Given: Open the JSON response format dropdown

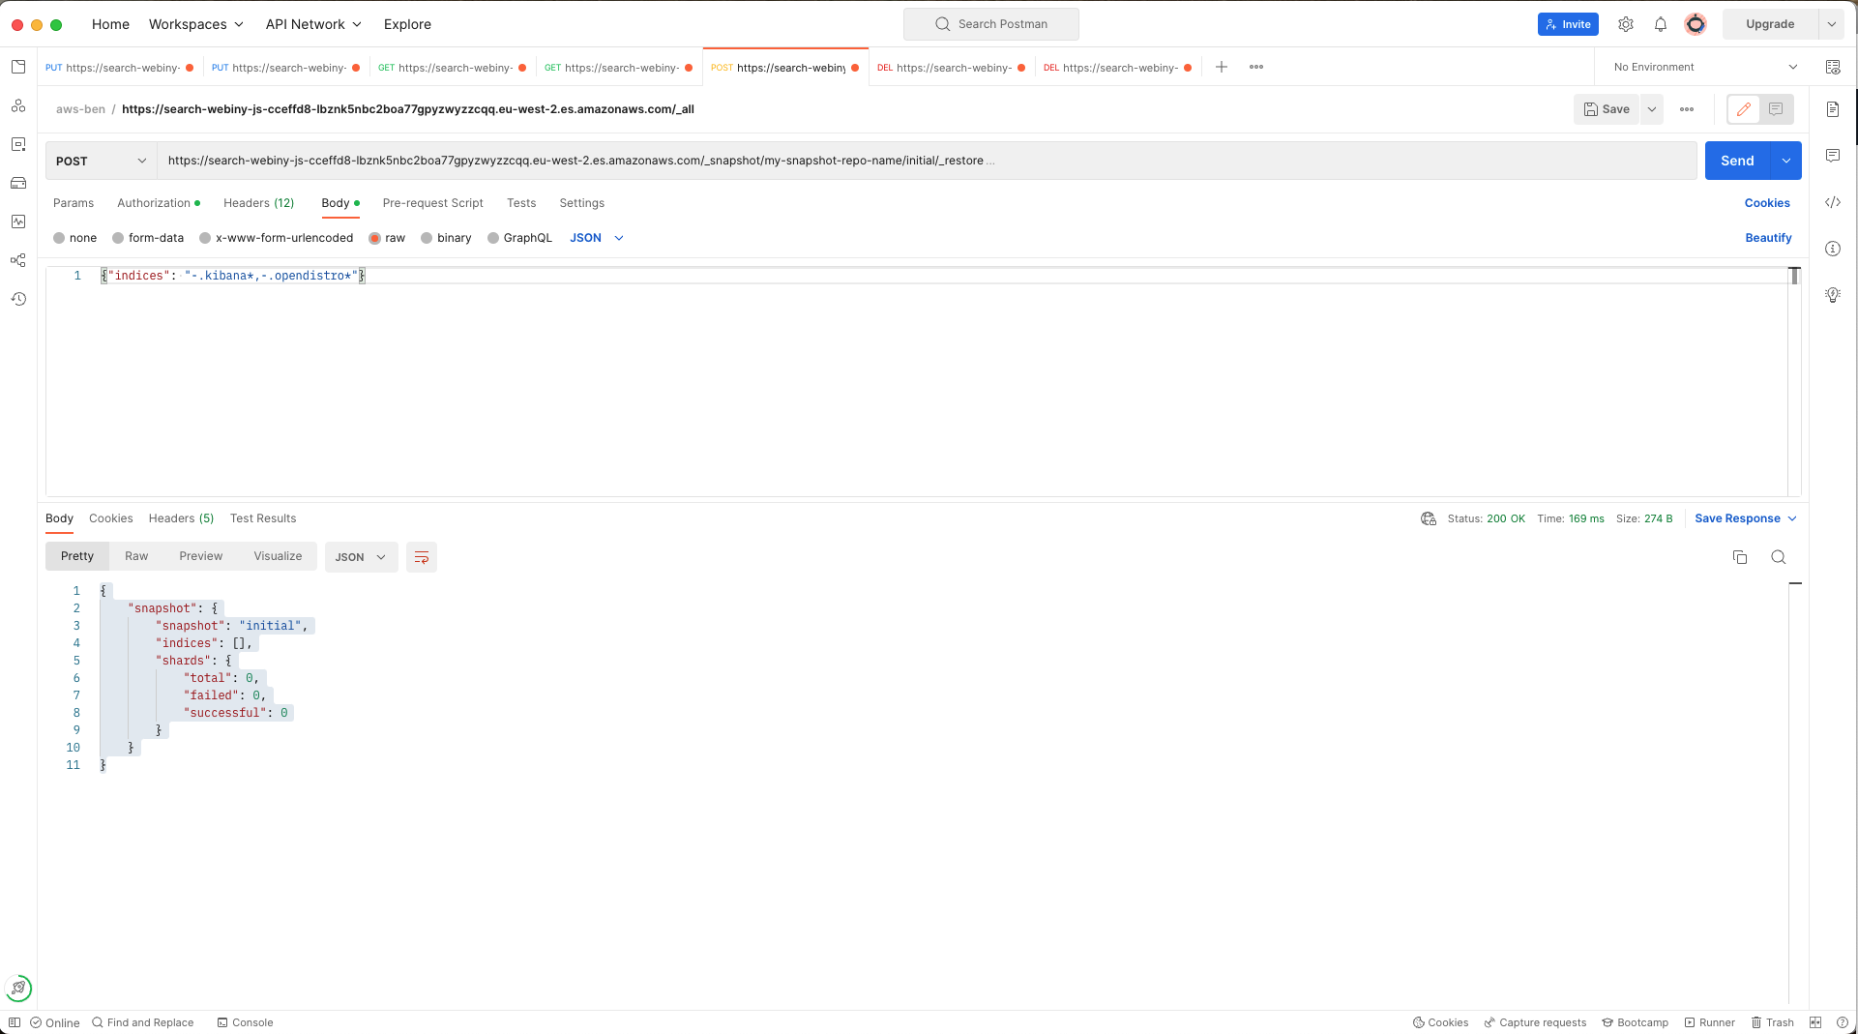Looking at the screenshot, I should click(361, 557).
